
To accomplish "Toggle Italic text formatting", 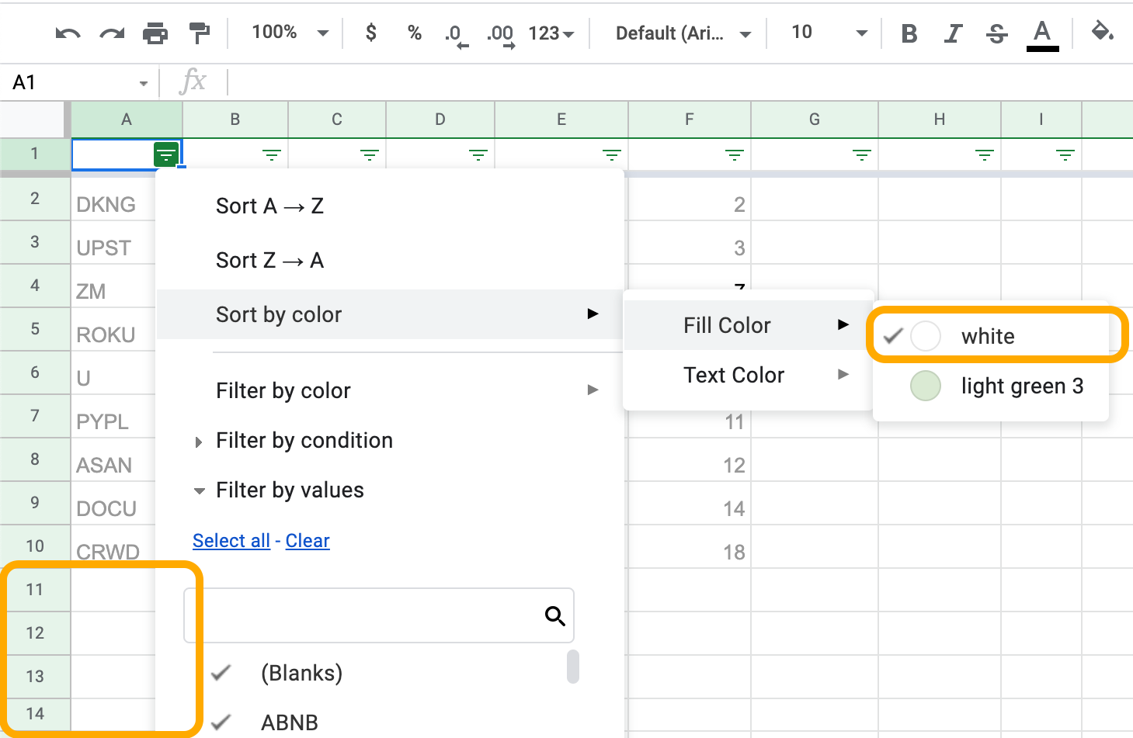I will coord(953,33).
